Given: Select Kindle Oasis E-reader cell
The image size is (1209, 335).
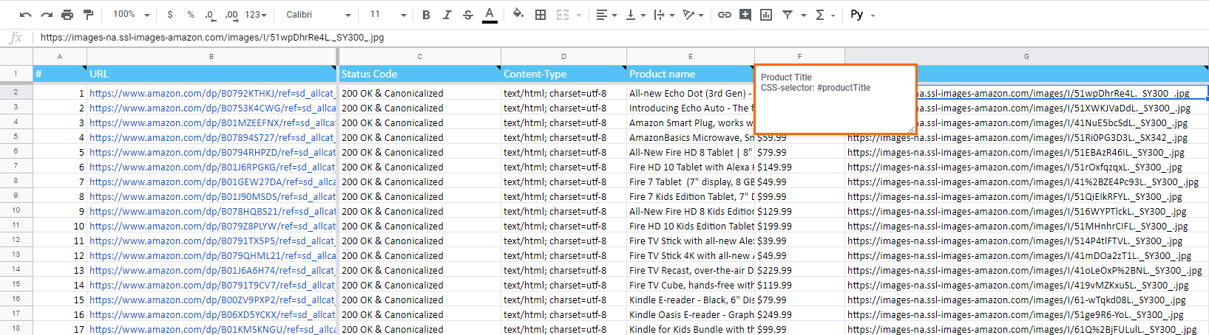Looking at the screenshot, I should click(x=691, y=314).
